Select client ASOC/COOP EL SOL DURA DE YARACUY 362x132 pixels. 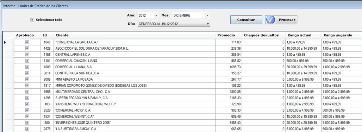(x=135, y=49)
